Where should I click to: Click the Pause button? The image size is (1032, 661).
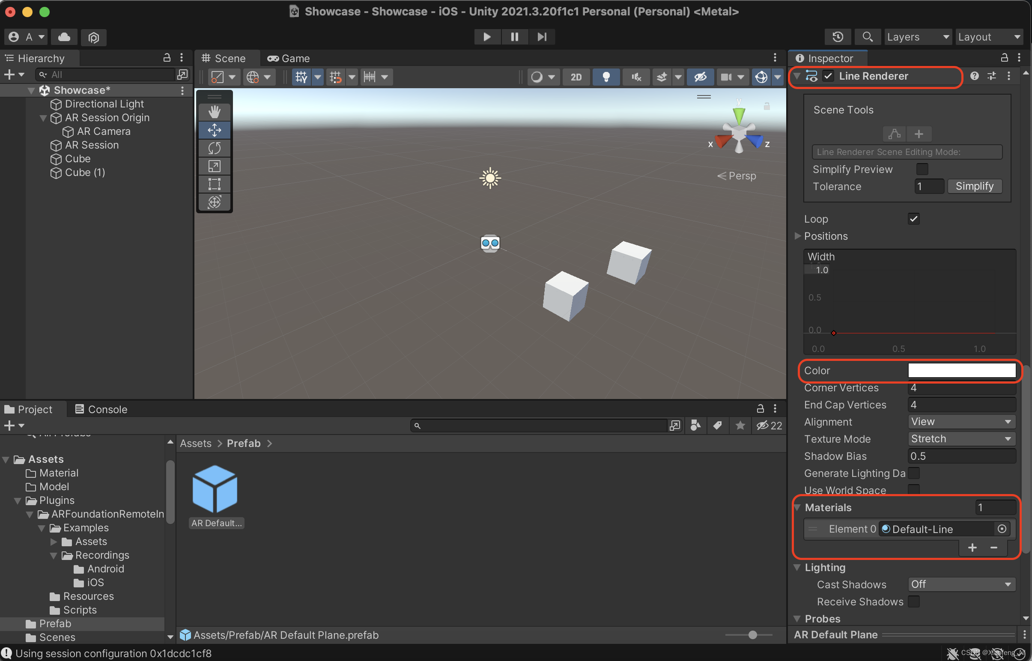point(514,36)
